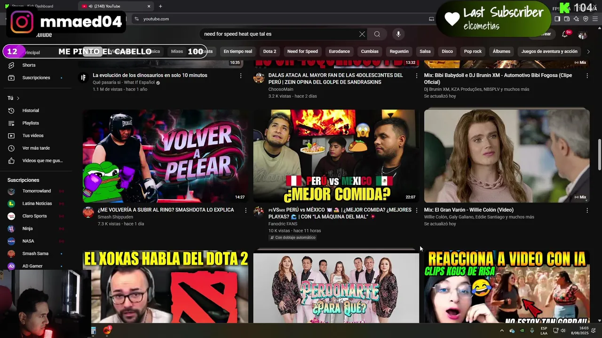Select the Eurodance filter chip
Image resolution: width=602 pixels, height=338 pixels.
(339, 52)
